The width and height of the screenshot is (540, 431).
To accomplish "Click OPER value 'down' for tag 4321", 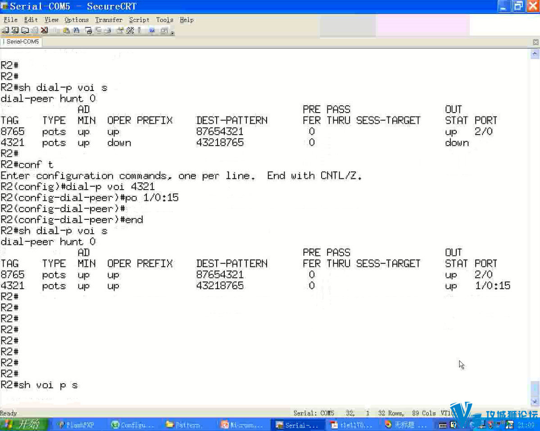I will (x=119, y=142).
